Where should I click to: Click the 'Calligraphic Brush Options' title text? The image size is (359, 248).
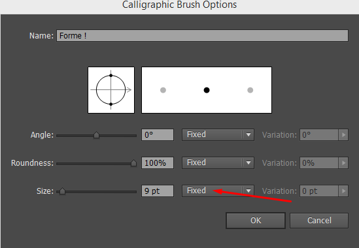[x=179, y=5]
